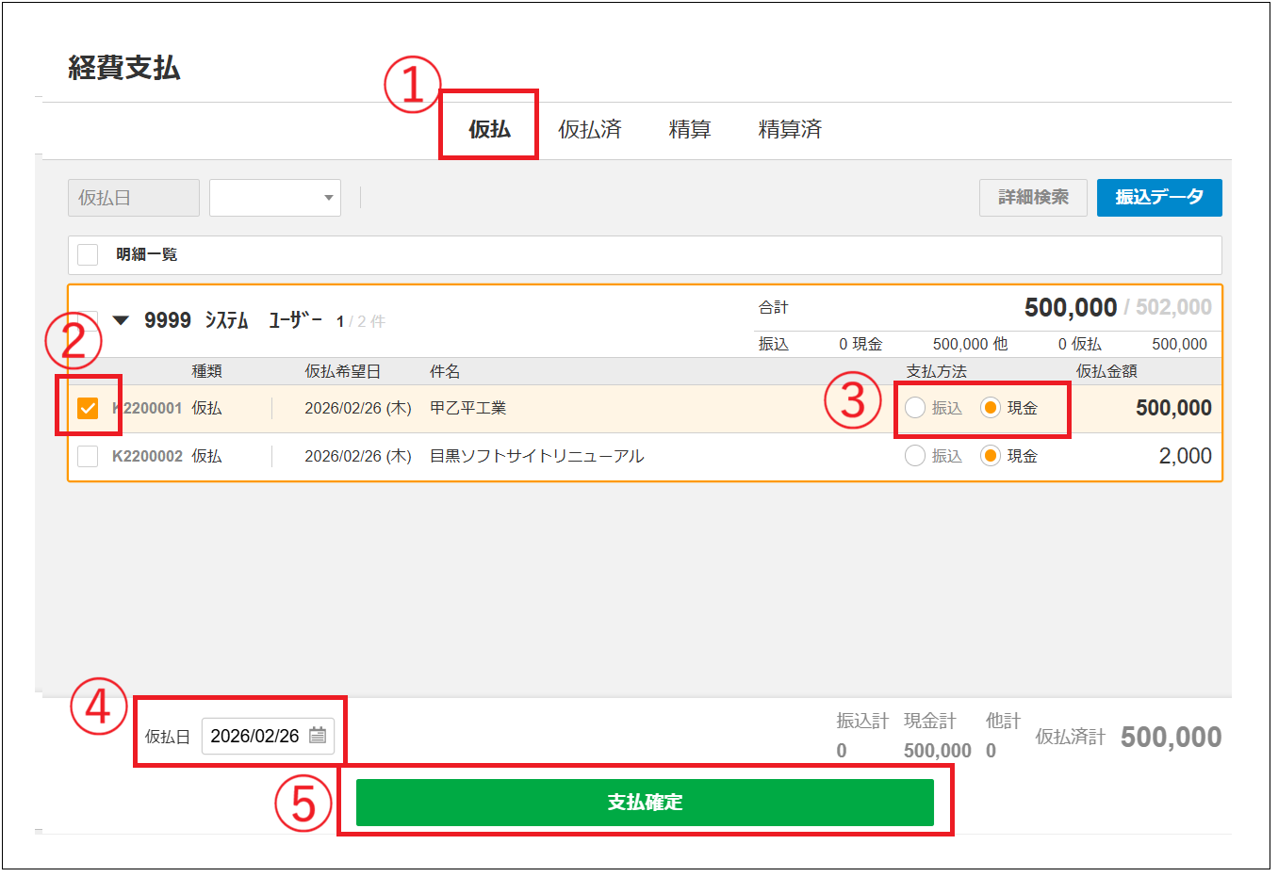Go to the 精算済 tab
1278x877 pixels.
point(790,129)
